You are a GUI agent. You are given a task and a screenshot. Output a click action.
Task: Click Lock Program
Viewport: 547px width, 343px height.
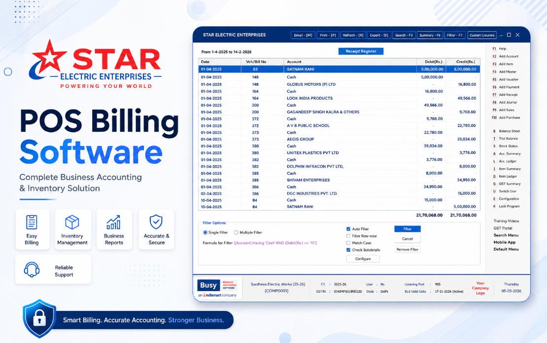tap(506, 206)
